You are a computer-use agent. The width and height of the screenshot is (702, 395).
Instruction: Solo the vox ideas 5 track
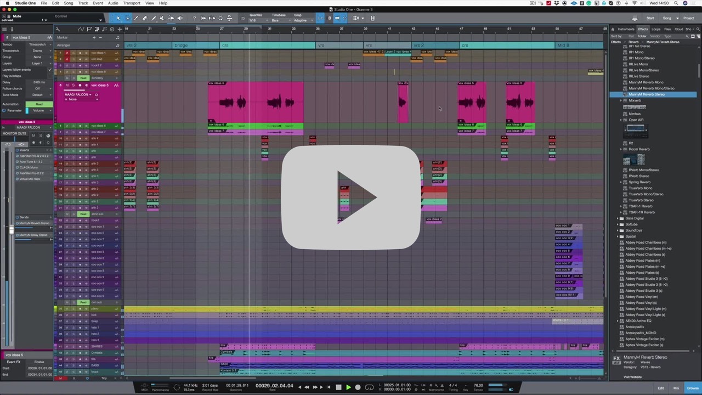tap(73, 86)
